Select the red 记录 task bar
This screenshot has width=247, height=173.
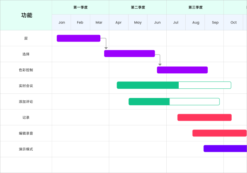205,117
